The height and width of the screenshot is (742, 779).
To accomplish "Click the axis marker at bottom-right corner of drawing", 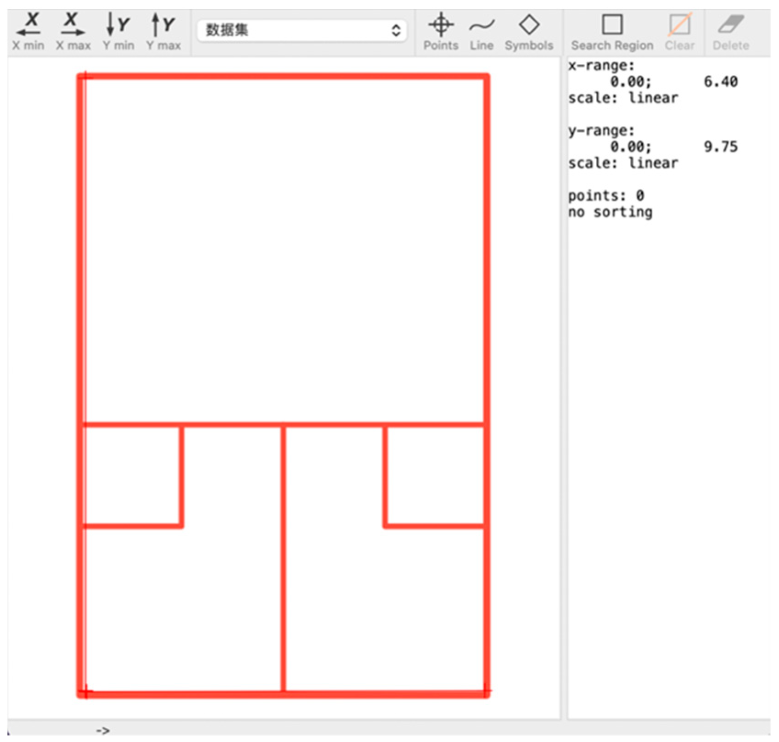I will (x=486, y=691).
